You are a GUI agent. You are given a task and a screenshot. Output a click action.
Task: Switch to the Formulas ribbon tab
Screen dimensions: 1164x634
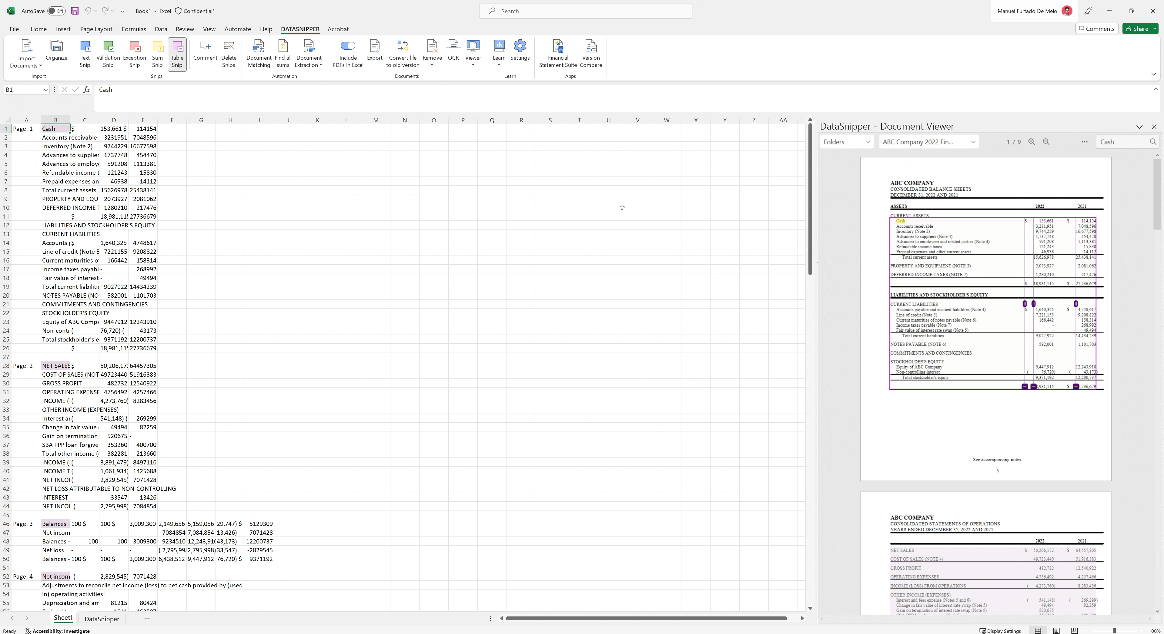(134, 29)
